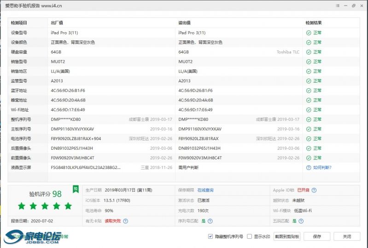
Task: Click factory Bluetooth address 4C:56:9D:26:B1:F6
Action: click(68, 90)
